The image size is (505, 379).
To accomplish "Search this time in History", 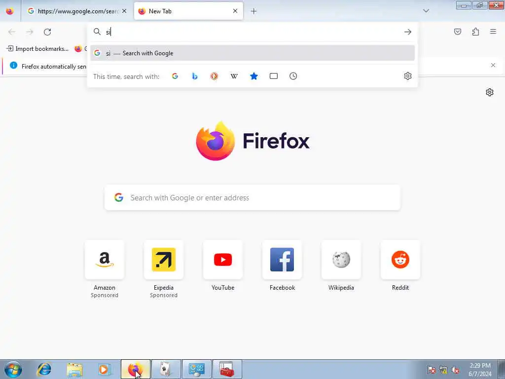I will (x=293, y=76).
